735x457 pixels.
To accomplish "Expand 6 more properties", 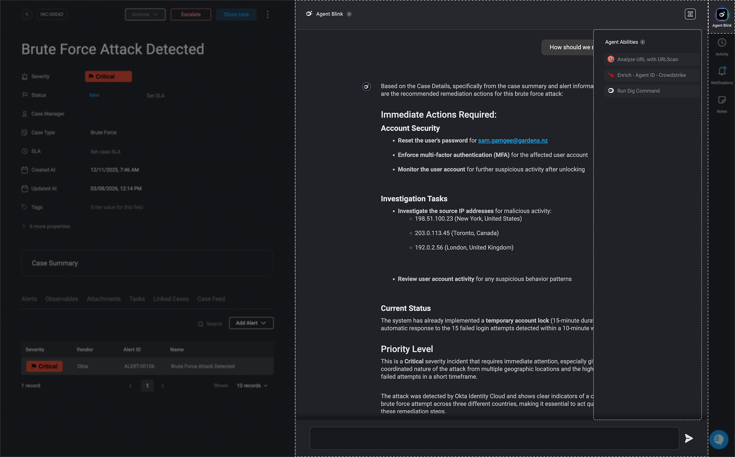I will (x=46, y=226).
